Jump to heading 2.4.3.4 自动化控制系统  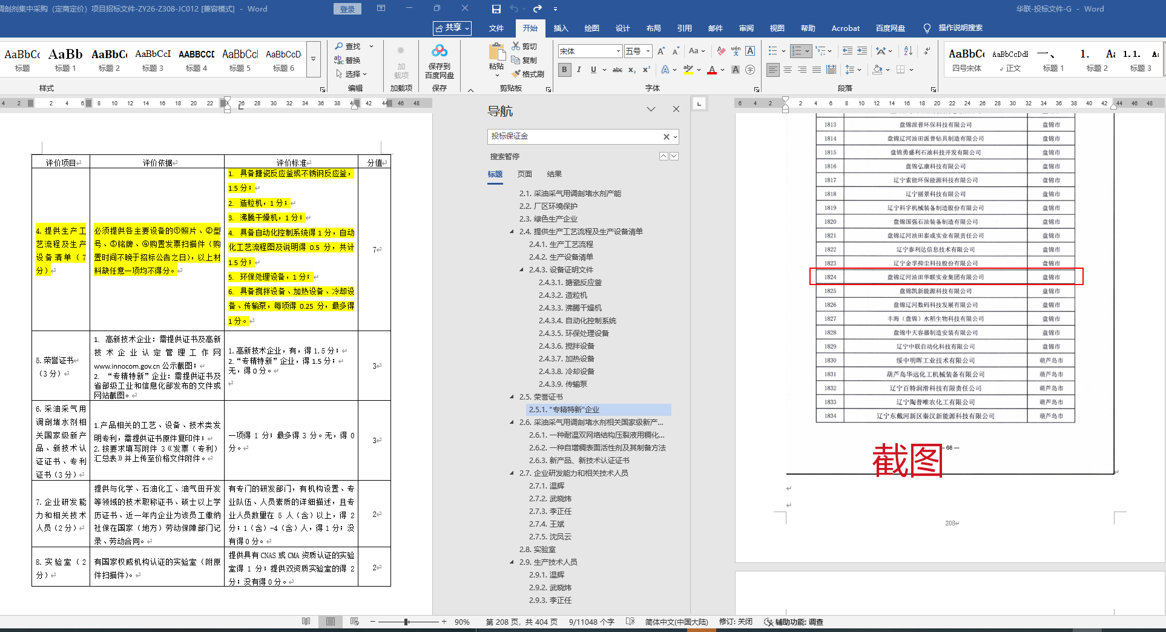click(x=578, y=321)
